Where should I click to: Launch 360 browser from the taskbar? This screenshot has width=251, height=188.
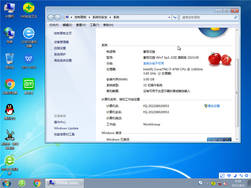(22, 183)
